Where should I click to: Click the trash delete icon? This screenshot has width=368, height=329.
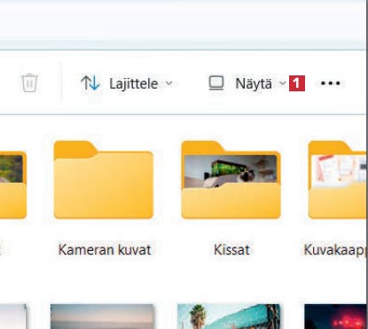[x=29, y=83]
